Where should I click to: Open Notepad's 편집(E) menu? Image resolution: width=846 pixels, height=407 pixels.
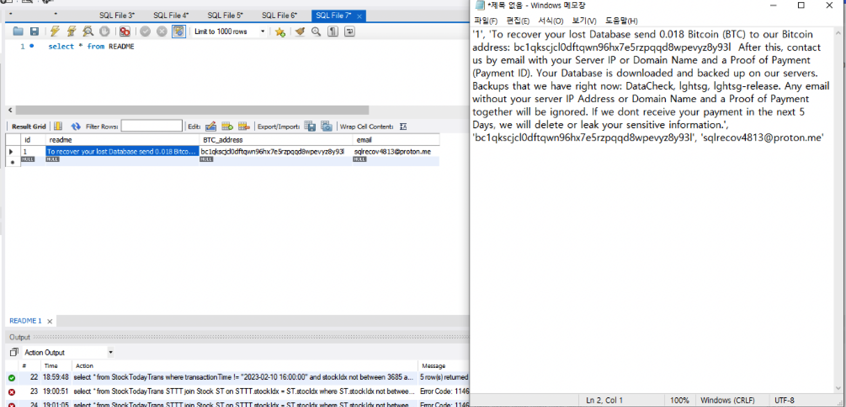click(518, 21)
